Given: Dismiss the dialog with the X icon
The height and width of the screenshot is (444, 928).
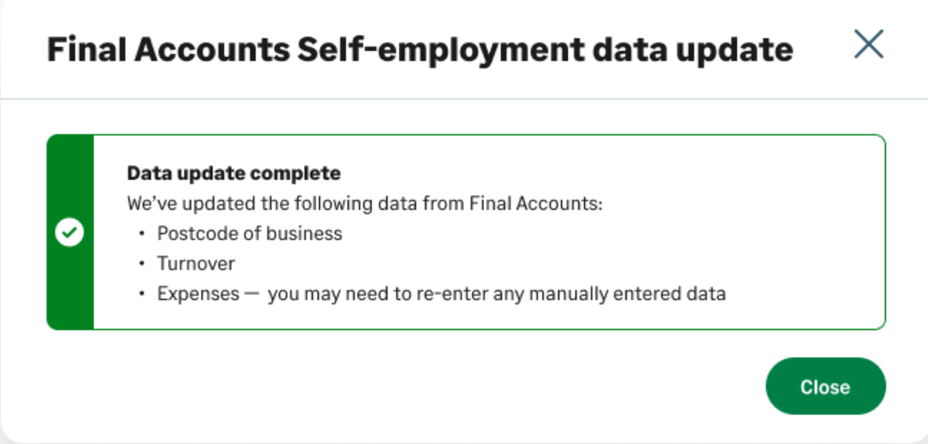Looking at the screenshot, I should coord(869,45).
